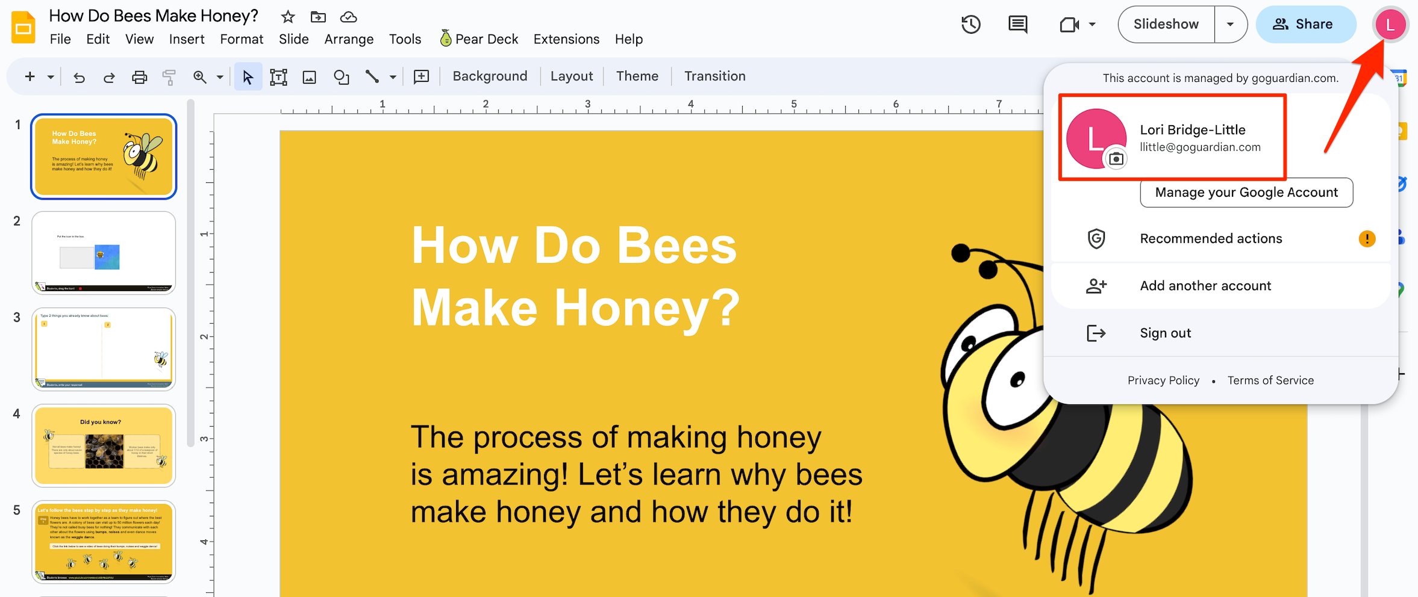This screenshot has width=1418, height=597.
Task: Open version history clock icon
Action: [x=970, y=24]
